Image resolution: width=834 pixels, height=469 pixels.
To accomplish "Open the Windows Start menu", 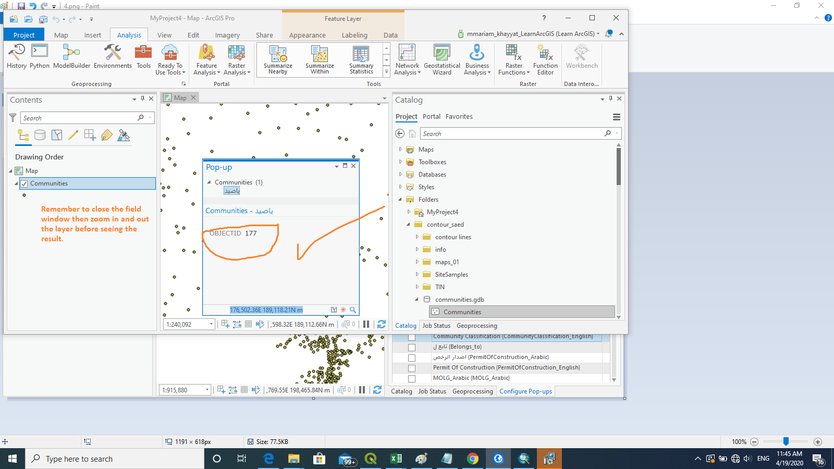I will tap(13, 459).
